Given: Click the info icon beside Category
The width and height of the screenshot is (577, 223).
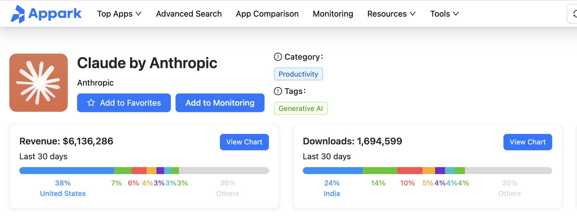Looking at the screenshot, I should tap(278, 57).
